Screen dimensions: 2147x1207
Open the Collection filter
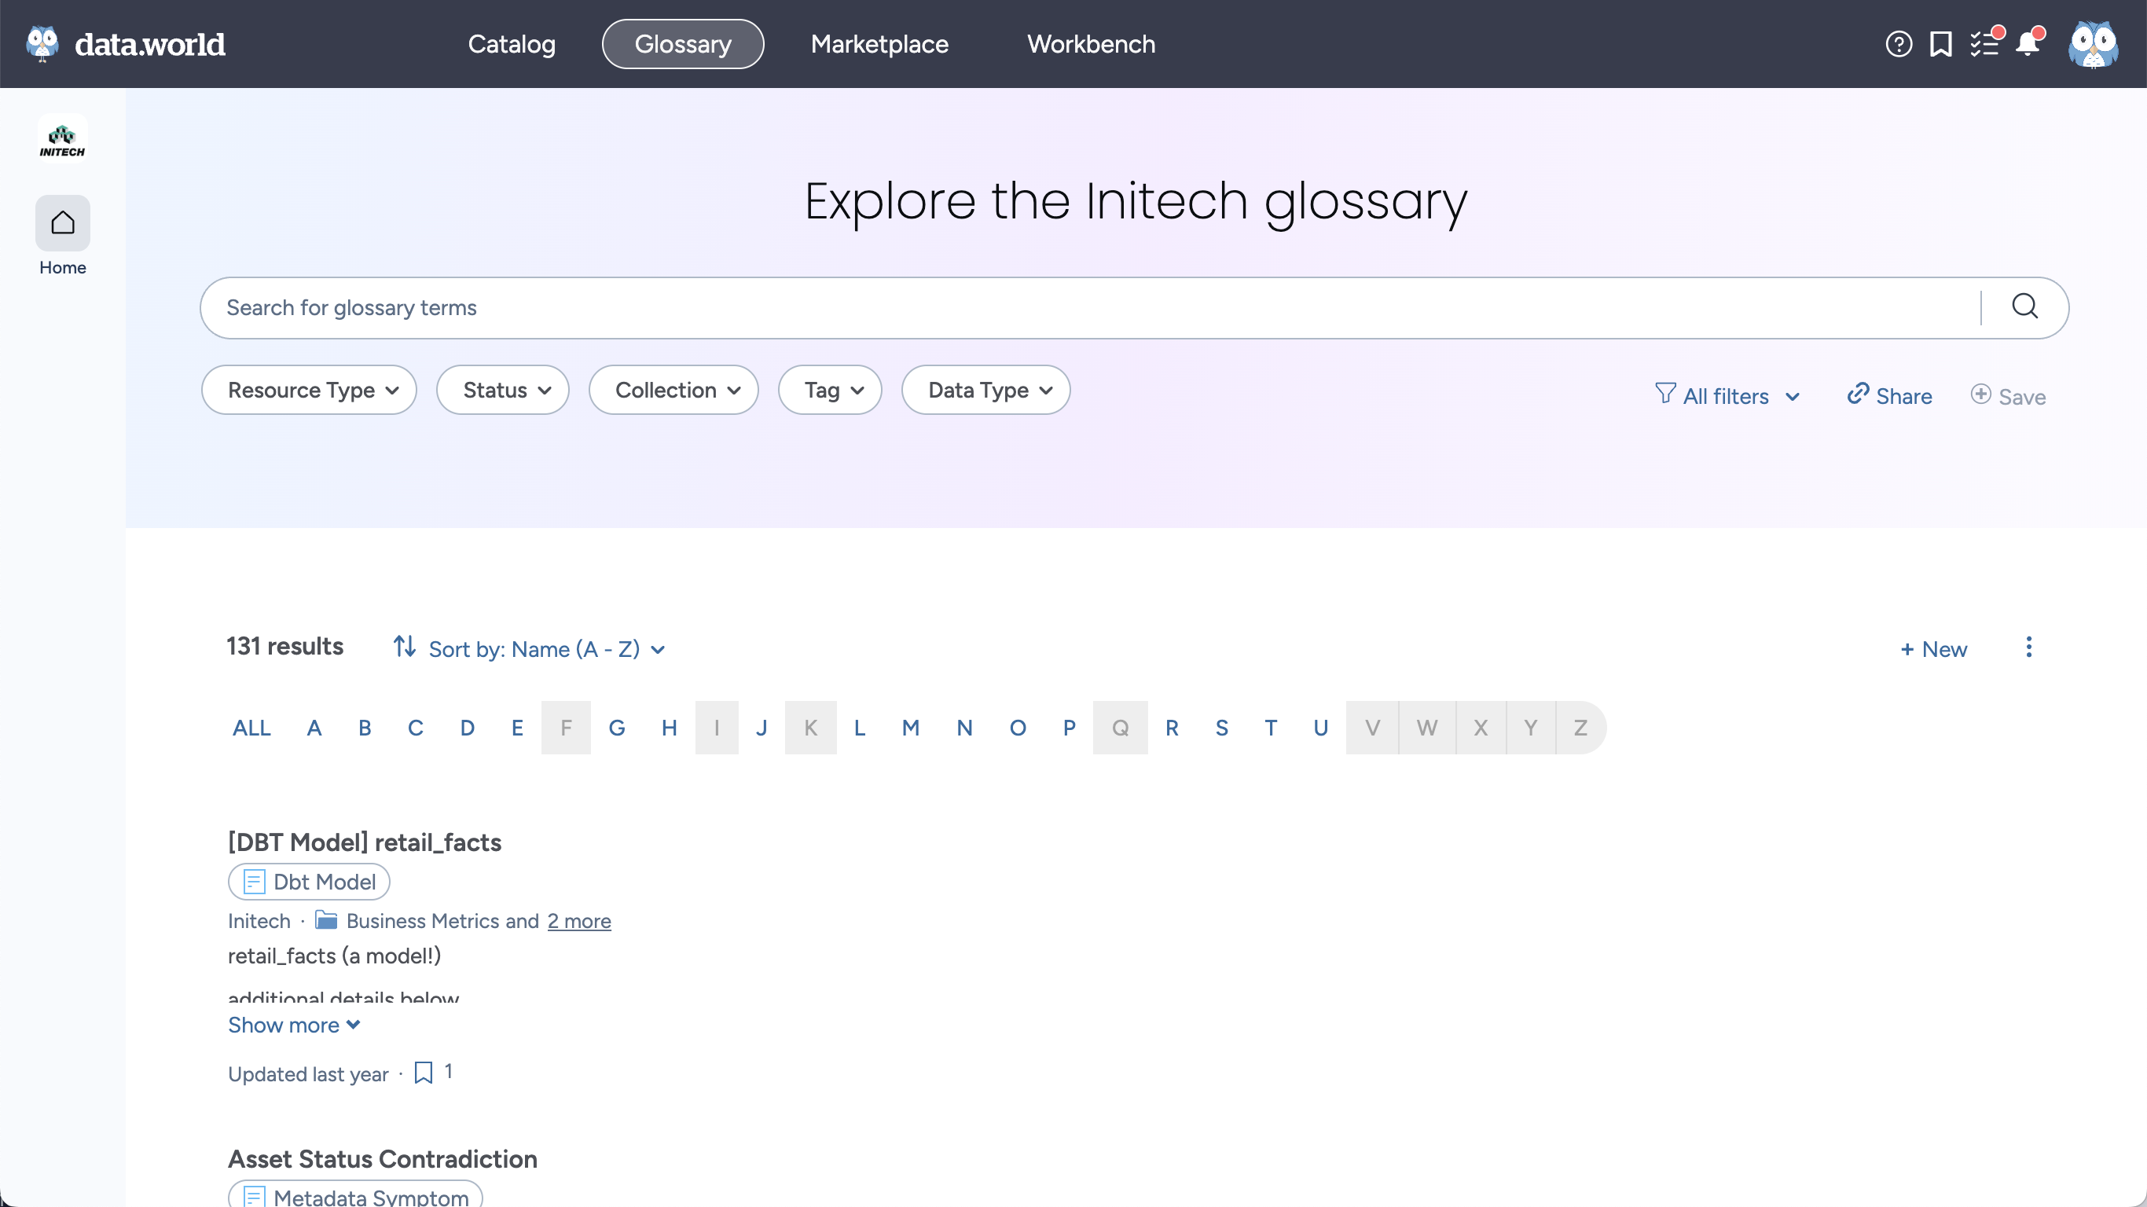point(673,389)
